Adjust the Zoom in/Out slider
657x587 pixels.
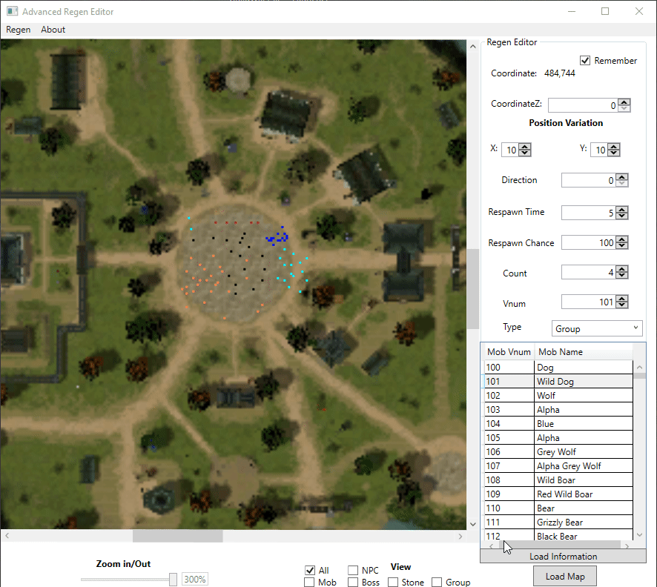pyautogui.click(x=172, y=579)
